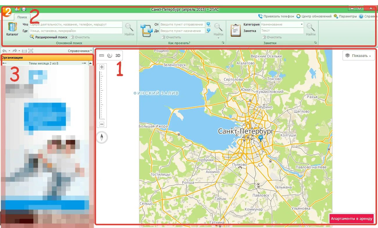Image resolution: width=378 pixels, height=228 pixels.
Task: Show previous Темы месяца theme arrow
Action: click(x=4, y=63)
